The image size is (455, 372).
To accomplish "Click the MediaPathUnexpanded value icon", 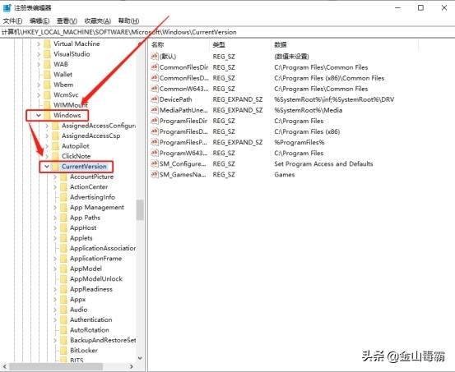I will pyautogui.click(x=155, y=110).
